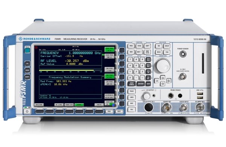Tap the number 9 key
The image size is (226, 147).
142,60
